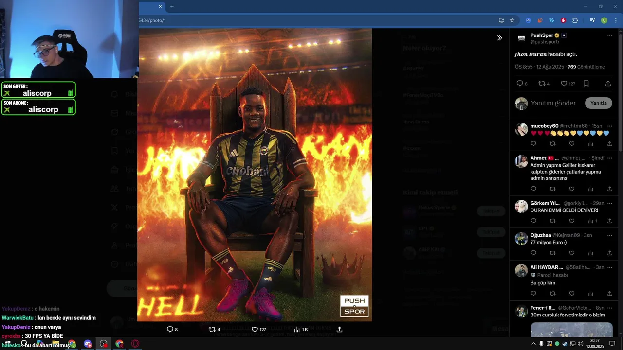Image resolution: width=623 pixels, height=350 pixels.
Task: Close the current browser tab
Action: pos(160,6)
